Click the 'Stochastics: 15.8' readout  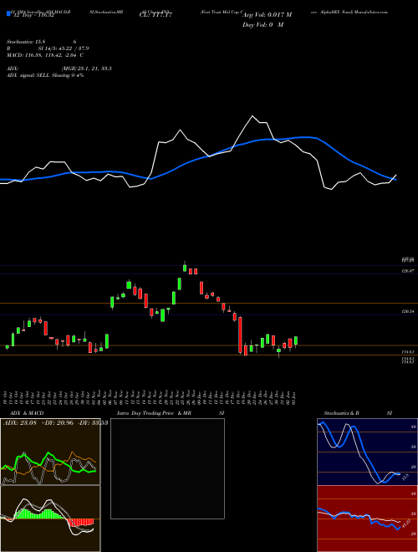(24, 42)
